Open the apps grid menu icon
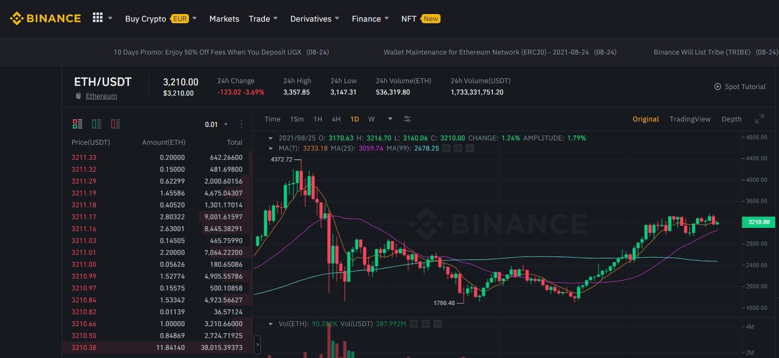The width and height of the screenshot is (779, 358). 97,18
